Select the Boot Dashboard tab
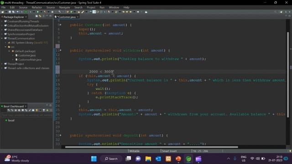This screenshot has width=292, height=164. click(13, 106)
